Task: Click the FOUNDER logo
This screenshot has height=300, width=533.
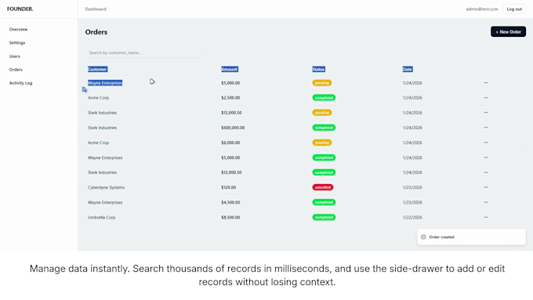Action: coord(20,9)
